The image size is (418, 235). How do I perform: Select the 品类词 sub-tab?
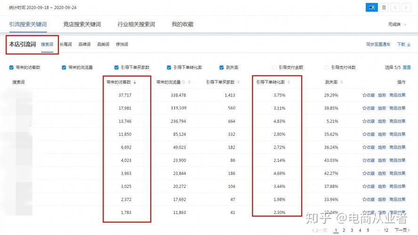click(103, 44)
